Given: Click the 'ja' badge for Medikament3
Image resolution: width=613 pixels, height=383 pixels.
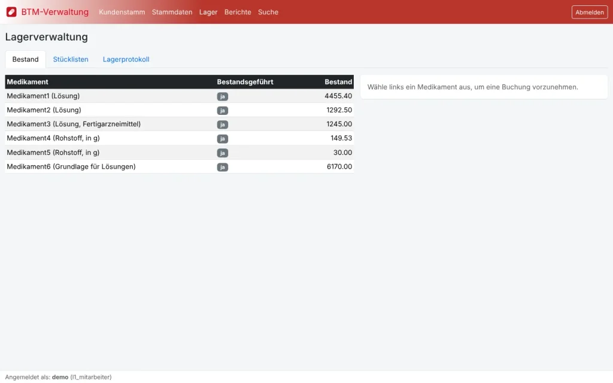Looking at the screenshot, I should 223,124.
